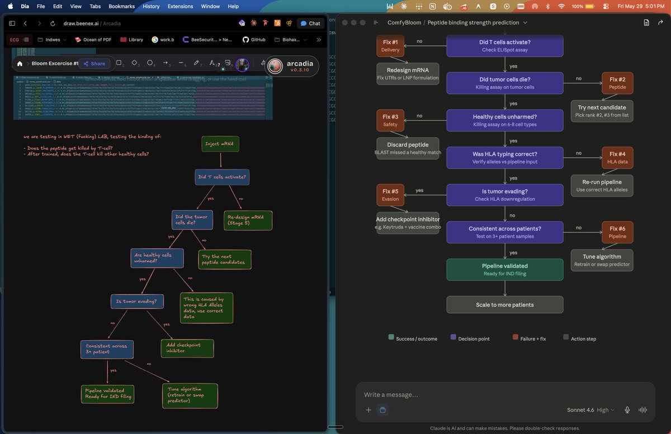Open the History menu
671x434 pixels.
[151, 6]
